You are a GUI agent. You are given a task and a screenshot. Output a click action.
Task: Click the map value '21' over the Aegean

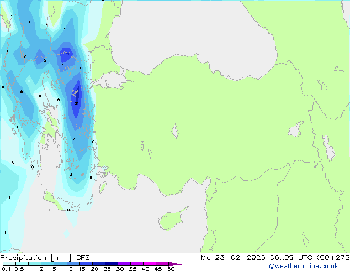point(77,103)
